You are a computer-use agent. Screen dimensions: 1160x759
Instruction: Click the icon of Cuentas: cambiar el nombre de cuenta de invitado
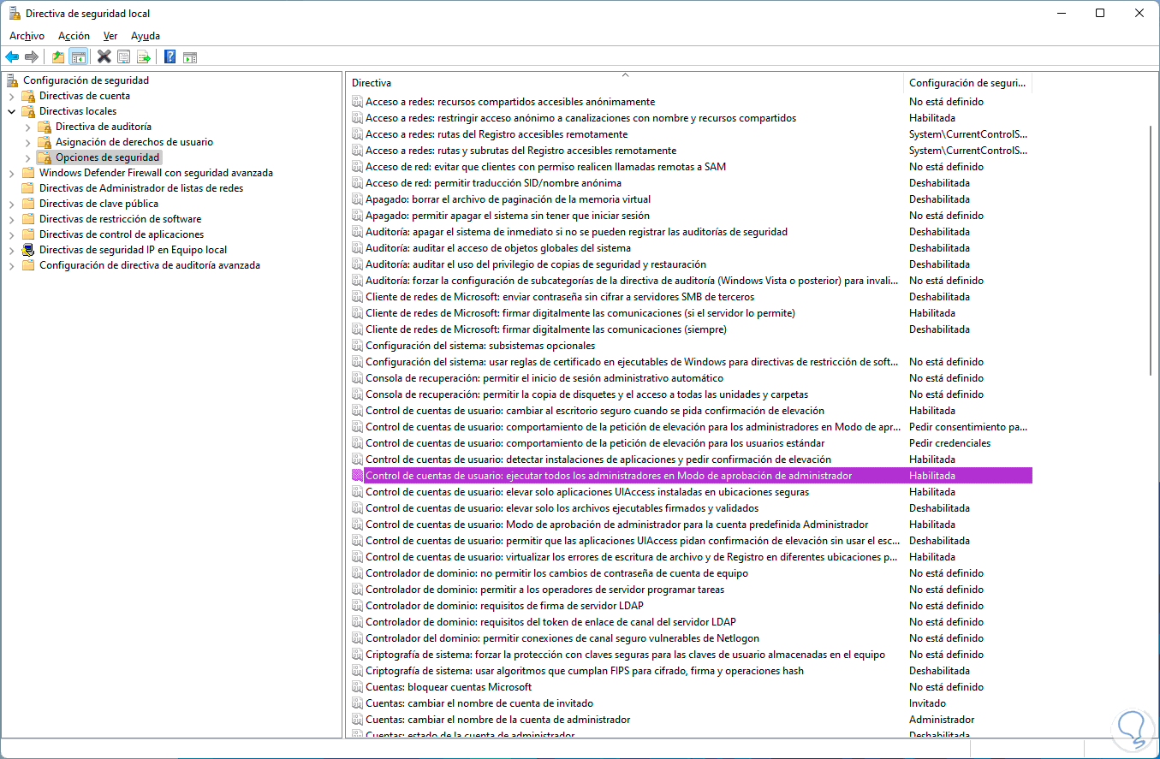click(x=358, y=703)
